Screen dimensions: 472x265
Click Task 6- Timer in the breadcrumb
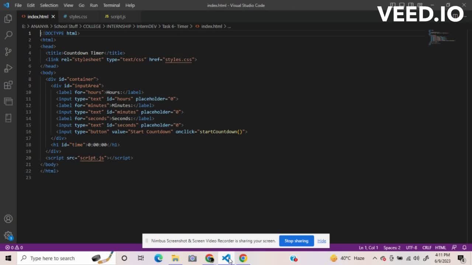(x=175, y=26)
